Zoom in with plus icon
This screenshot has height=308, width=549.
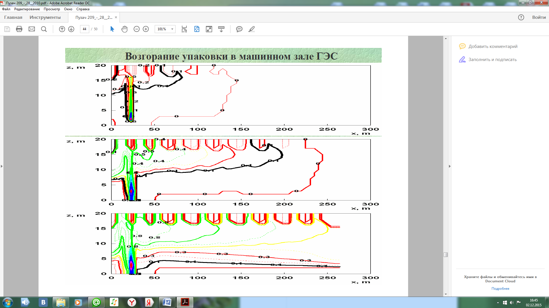(146, 29)
